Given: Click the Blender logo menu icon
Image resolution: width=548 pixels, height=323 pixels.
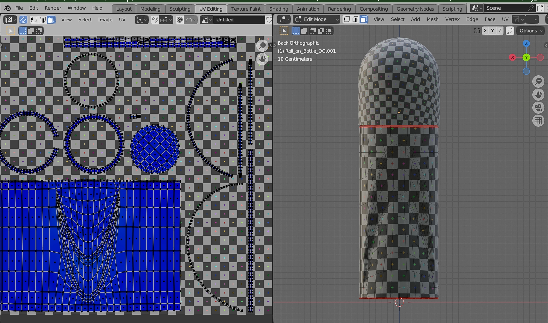Looking at the screenshot, I should coord(8,8).
